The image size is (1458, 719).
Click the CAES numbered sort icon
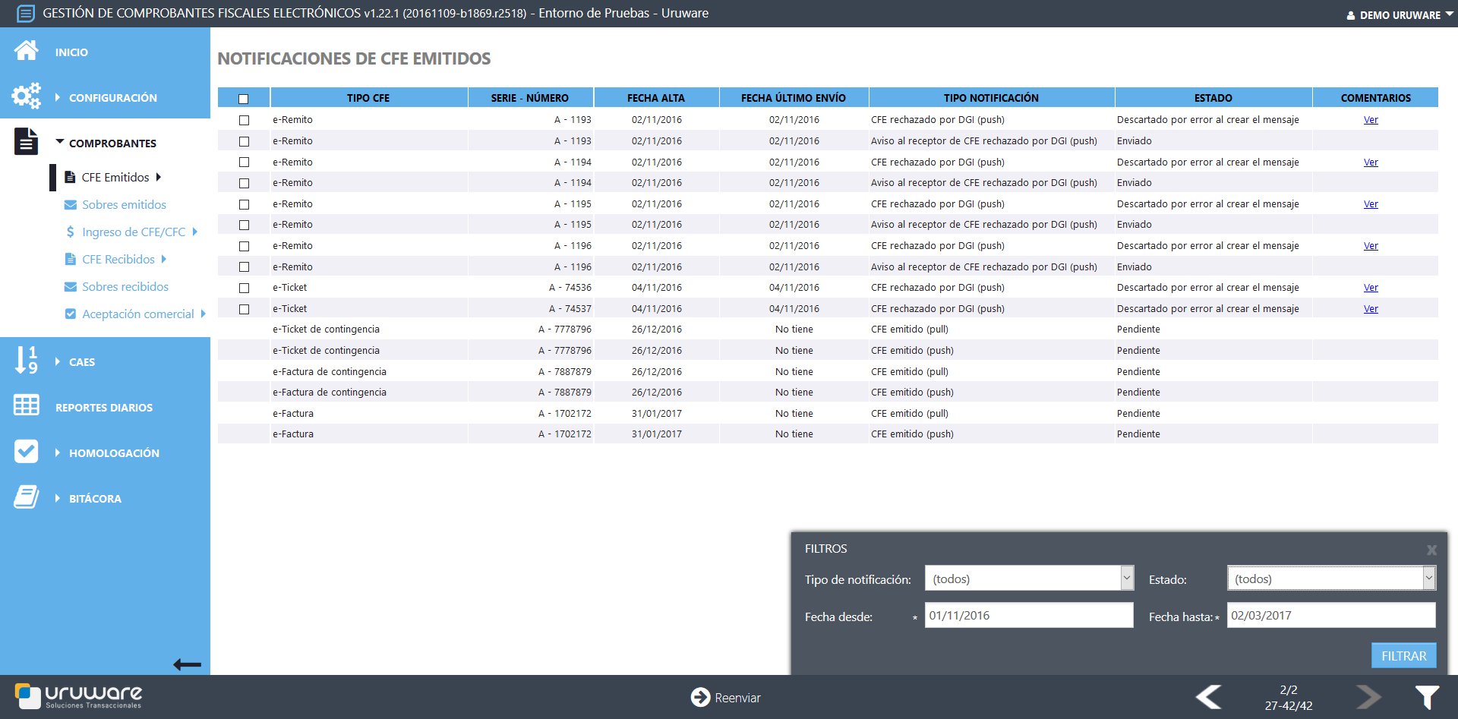(26, 361)
